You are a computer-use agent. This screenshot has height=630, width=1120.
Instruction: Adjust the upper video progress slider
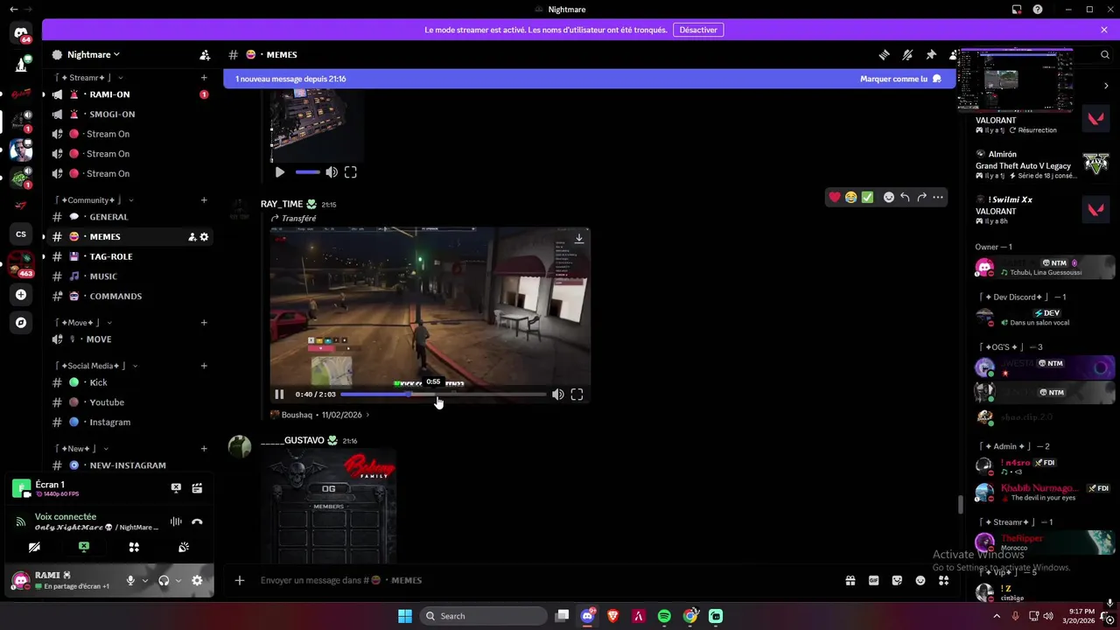307,172
